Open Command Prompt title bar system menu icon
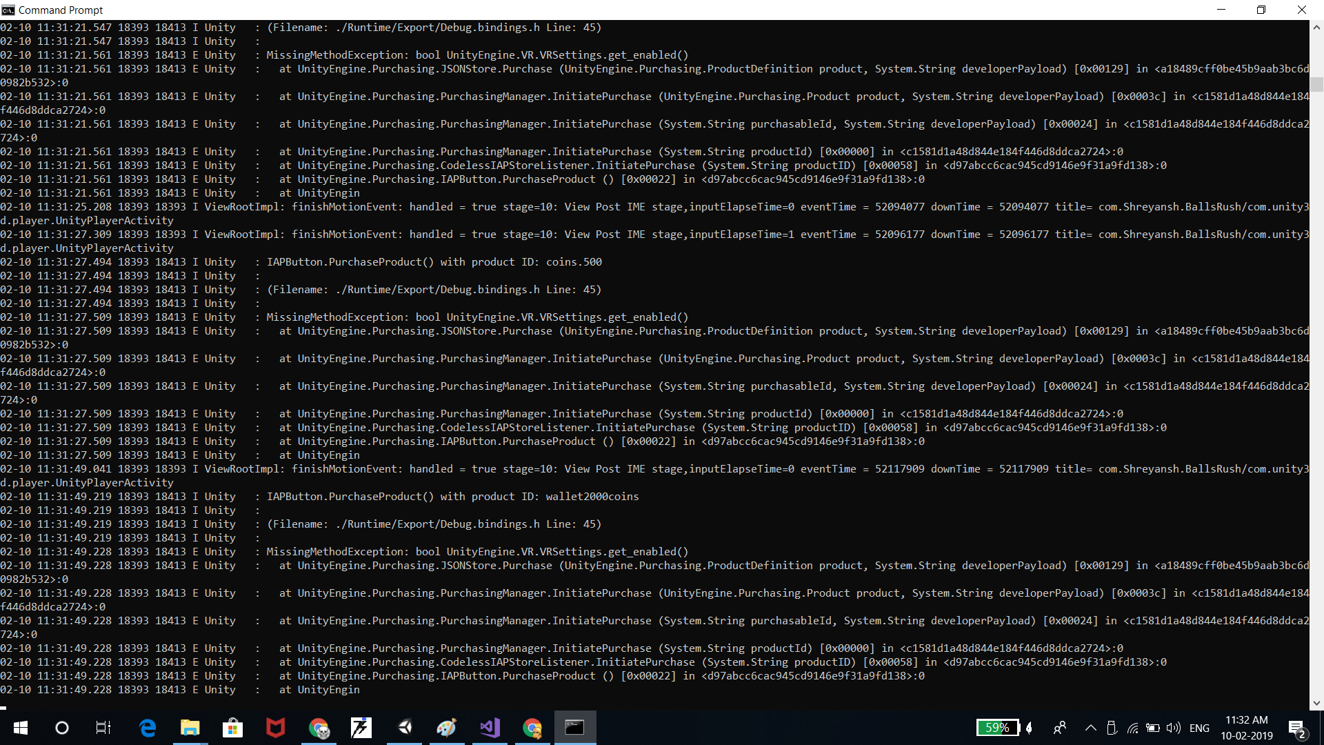This screenshot has height=745, width=1324. pyautogui.click(x=8, y=10)
